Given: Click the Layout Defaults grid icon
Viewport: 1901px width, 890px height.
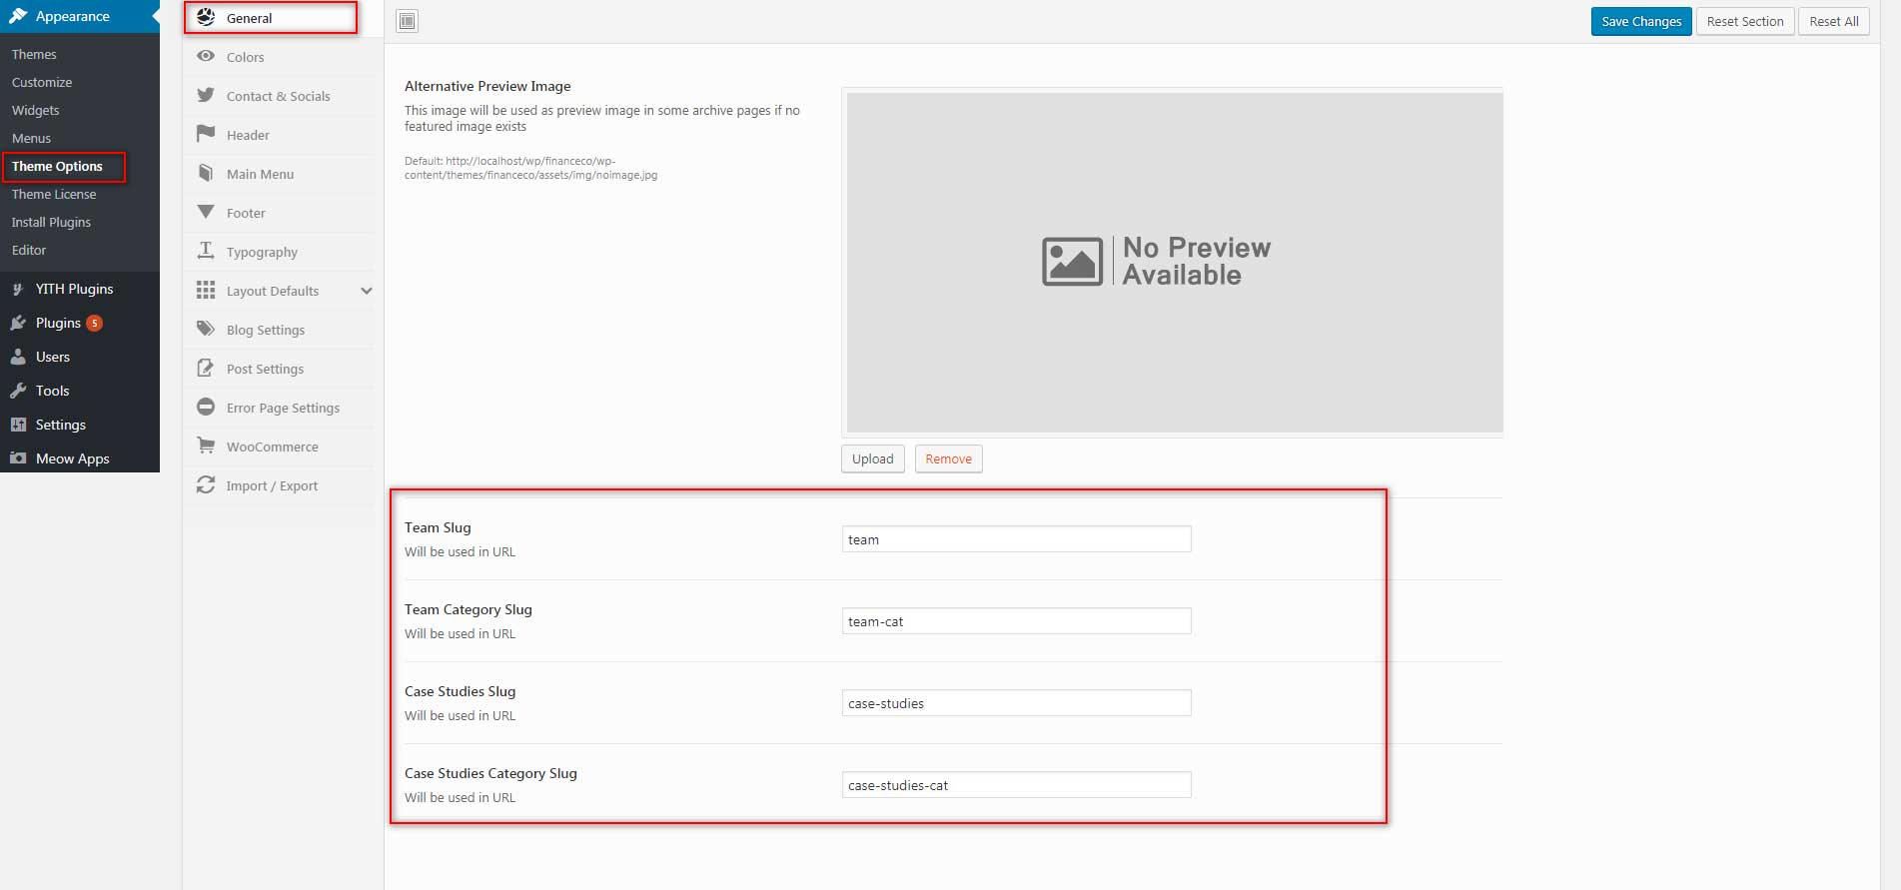Looking at the screenshot, I should tap(206, 290).
